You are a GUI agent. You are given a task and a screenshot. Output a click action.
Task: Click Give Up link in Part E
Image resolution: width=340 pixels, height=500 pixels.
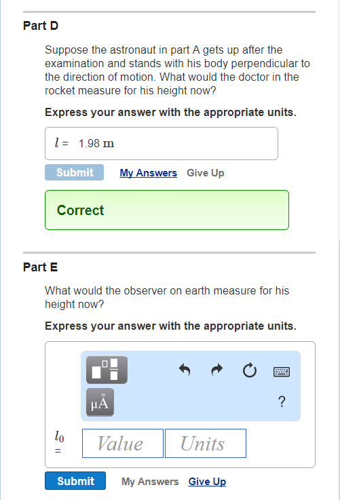[207, 482]
